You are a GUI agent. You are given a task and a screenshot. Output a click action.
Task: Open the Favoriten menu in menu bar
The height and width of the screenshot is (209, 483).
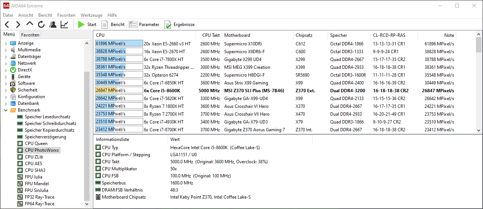point(66,15)
